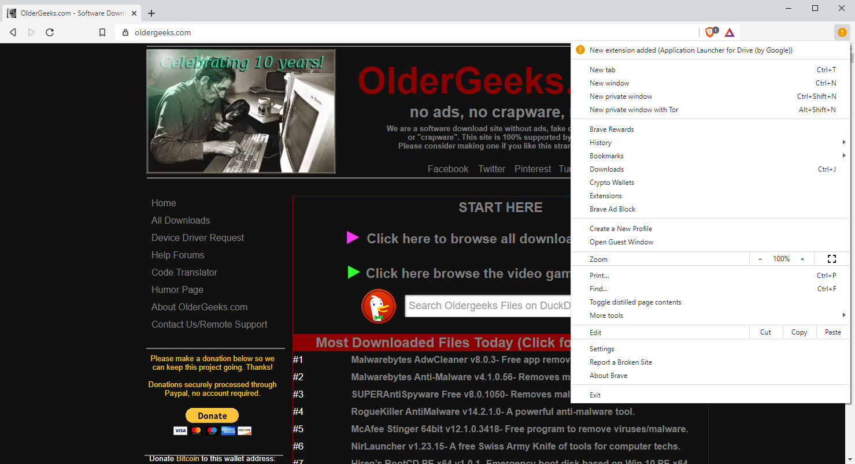Choose Exit from the menu
The height and width of the screenshot is (464, 855).
click(x=710, y=395)
